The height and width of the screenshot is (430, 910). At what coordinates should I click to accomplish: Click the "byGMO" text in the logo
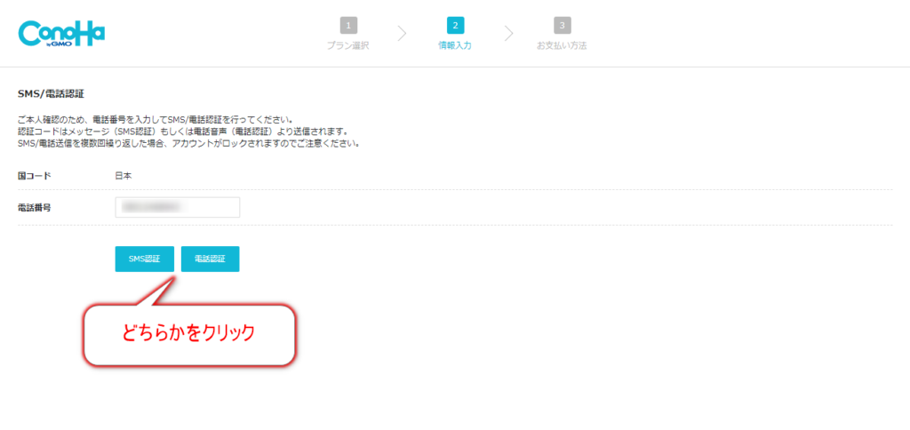[60, 43]
